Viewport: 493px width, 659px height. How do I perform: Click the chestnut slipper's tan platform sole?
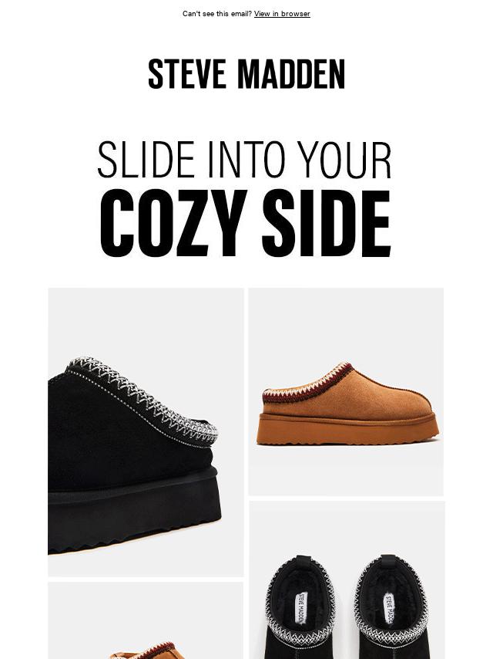347,429
